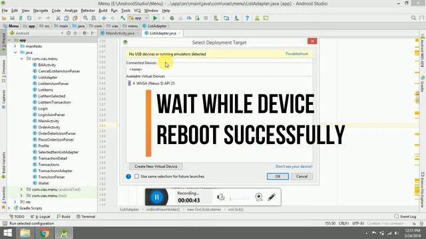Click the Android Studio taskbar icon
426x239 pixels.
coord(64,233)
